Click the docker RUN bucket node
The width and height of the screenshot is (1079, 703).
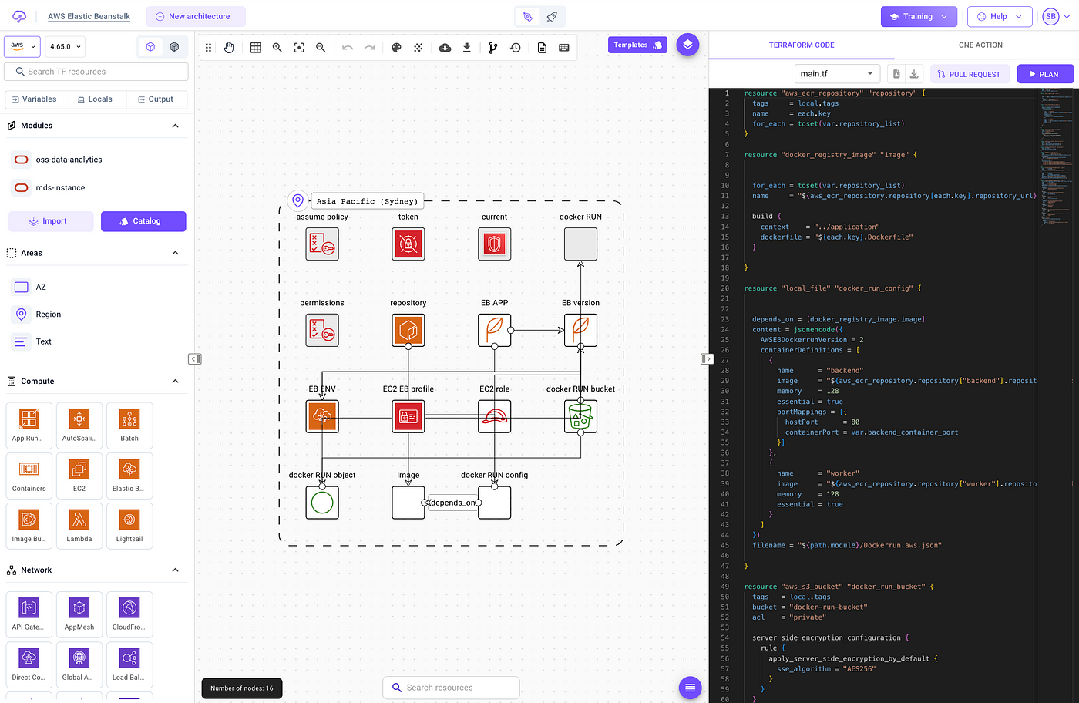(580, 416)
